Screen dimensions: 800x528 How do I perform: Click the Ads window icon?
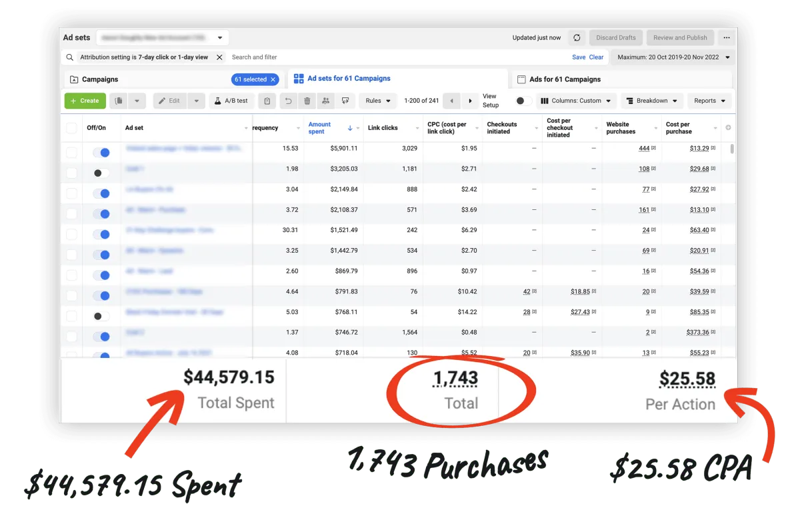click(522, 79)
